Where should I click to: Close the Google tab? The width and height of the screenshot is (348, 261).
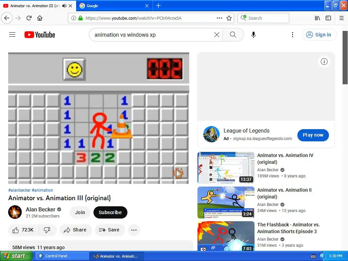coord(147,6)
